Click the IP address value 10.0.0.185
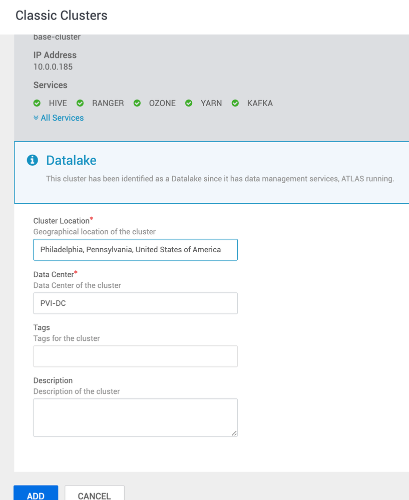Screen dimensions: 409x500 pyautogui.click(x=53, y=66)
